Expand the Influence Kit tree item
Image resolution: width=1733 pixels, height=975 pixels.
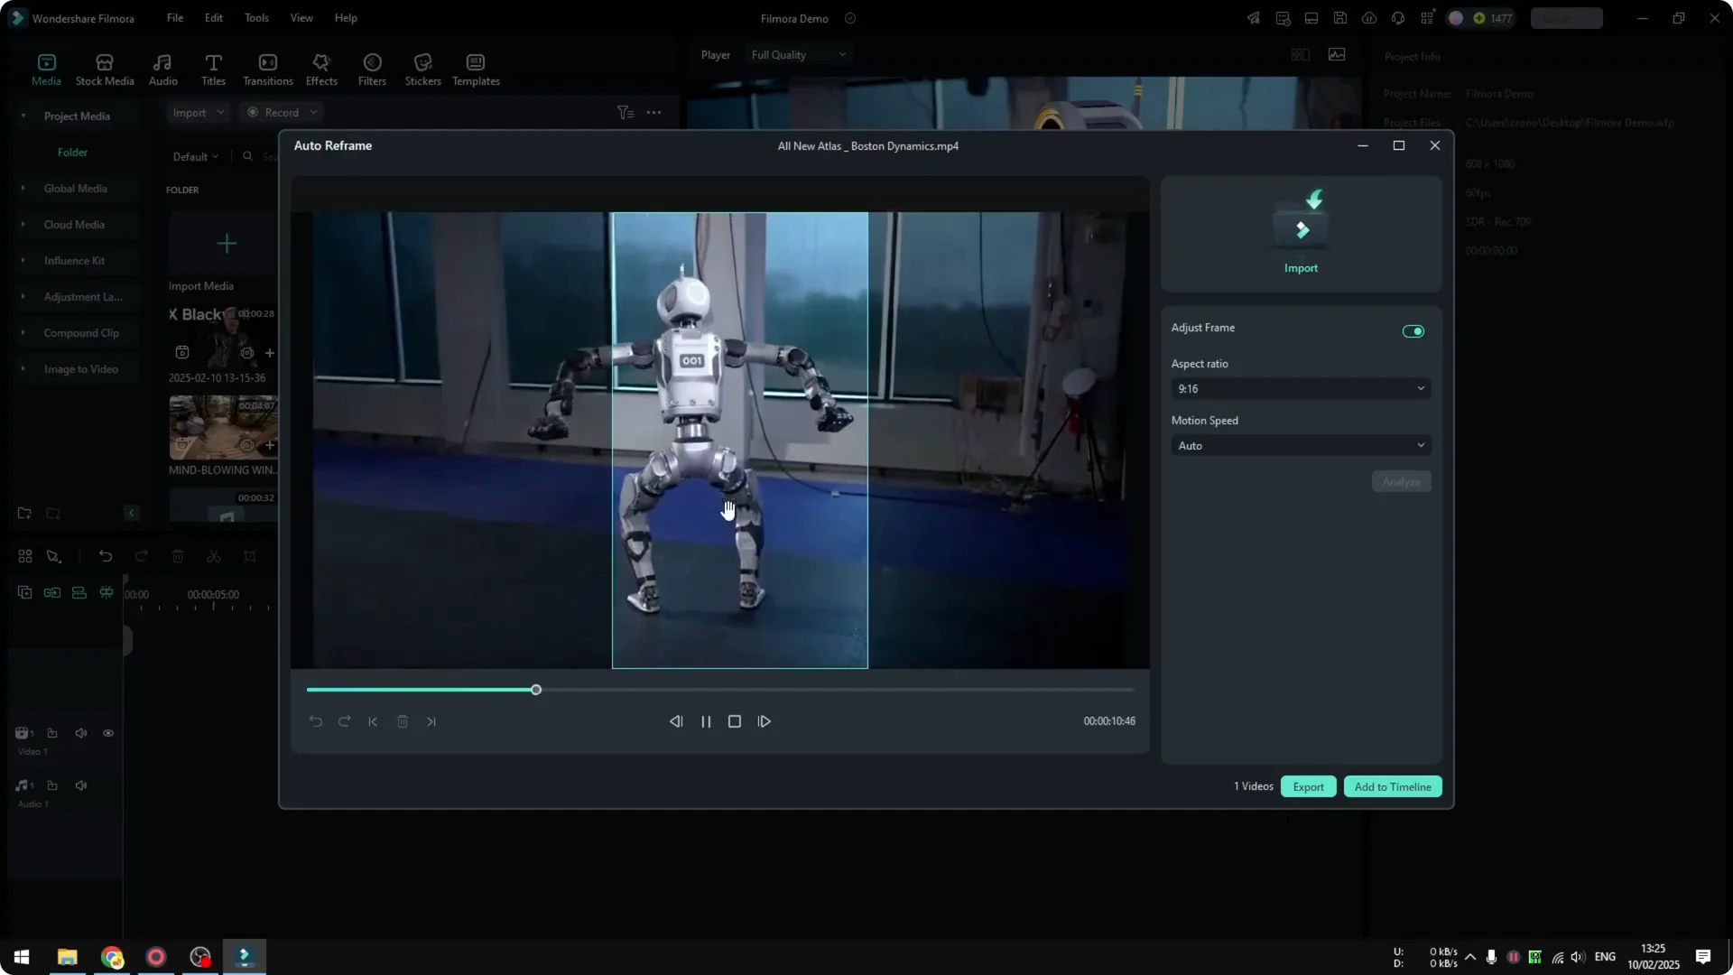coord(23,261)
